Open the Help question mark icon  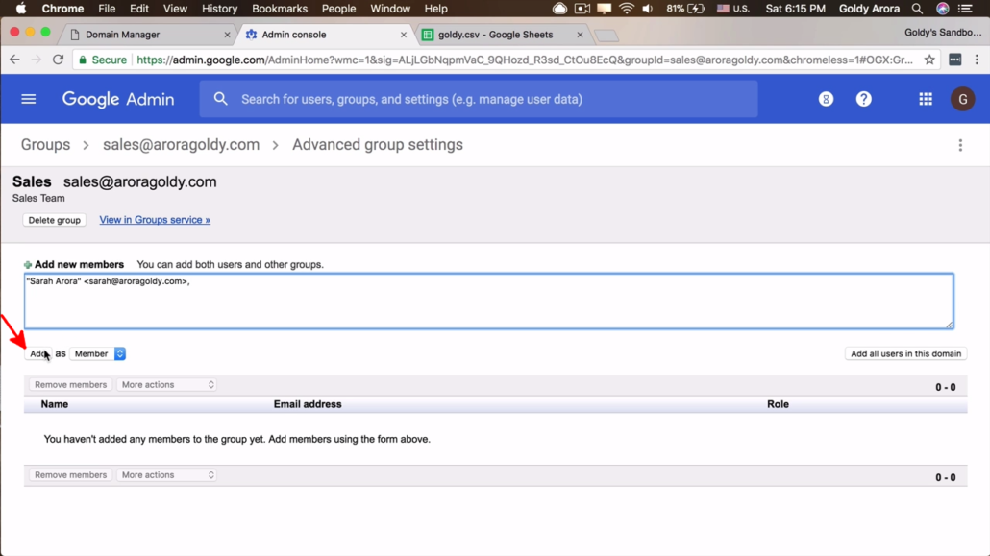point(864,99)
